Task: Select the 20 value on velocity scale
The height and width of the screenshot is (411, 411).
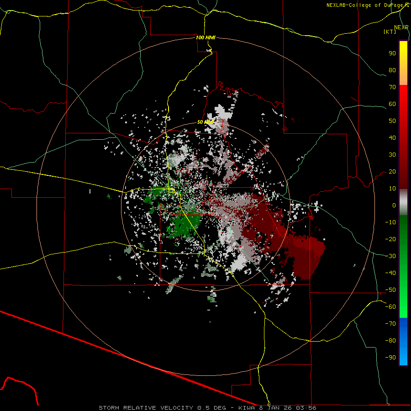Action: point(392,172)
